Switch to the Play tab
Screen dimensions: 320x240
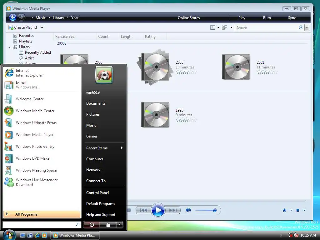tap(242, 18)
